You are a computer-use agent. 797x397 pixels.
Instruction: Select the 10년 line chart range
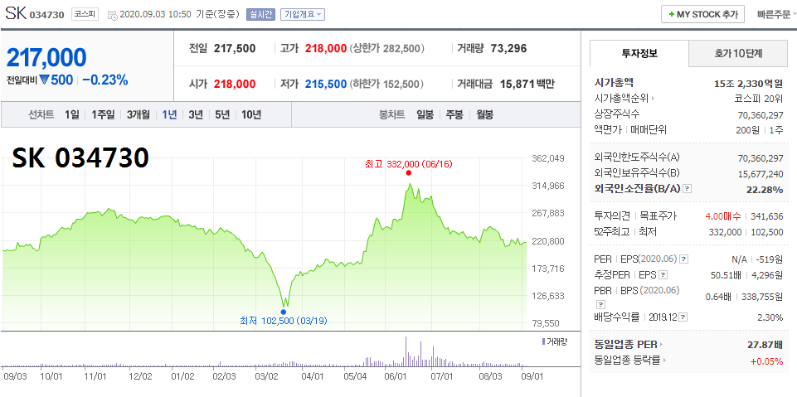point(251,114)
